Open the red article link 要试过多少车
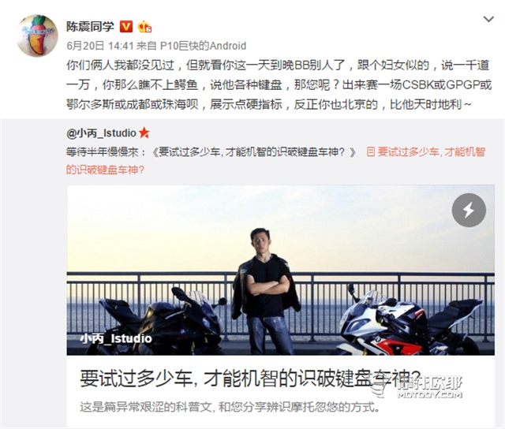 coord(275,161)
